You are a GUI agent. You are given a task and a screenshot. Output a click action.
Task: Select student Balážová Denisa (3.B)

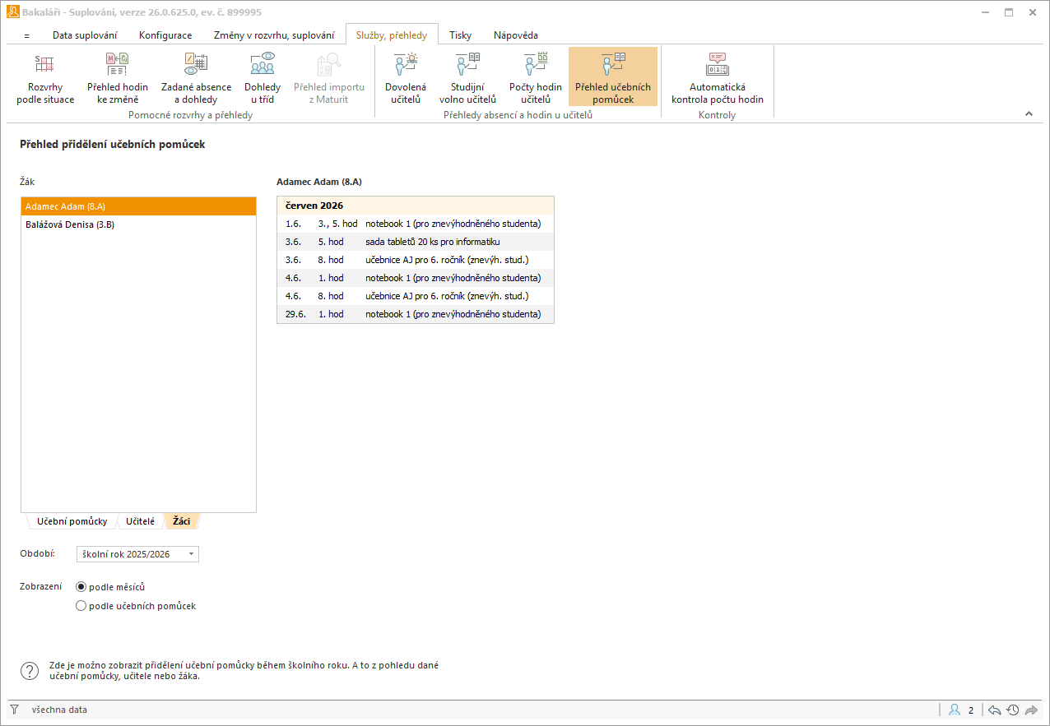(x=138, y=224)
